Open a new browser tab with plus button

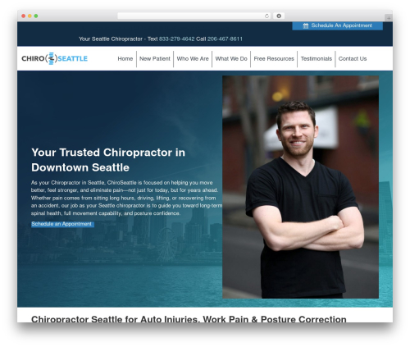389,18
